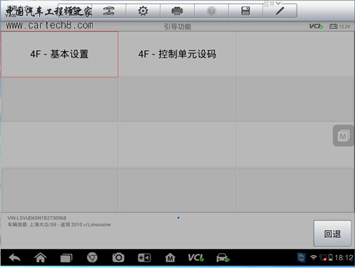This screenshot has width=355, height=268.
Task: Go to Android home screen
Action: 40,258
